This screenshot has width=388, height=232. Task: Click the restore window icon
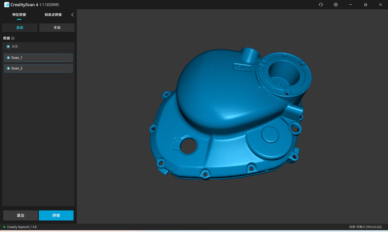click(365, 5)
